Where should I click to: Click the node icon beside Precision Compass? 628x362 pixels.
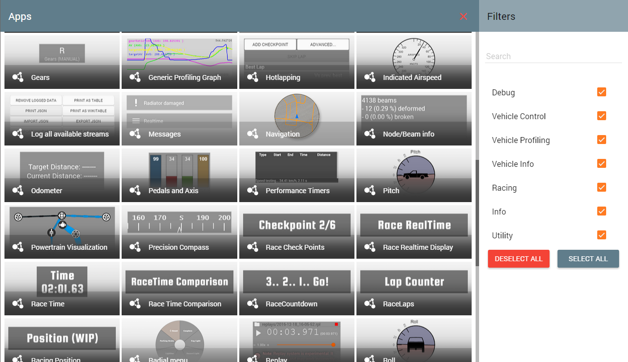point(135,247)
